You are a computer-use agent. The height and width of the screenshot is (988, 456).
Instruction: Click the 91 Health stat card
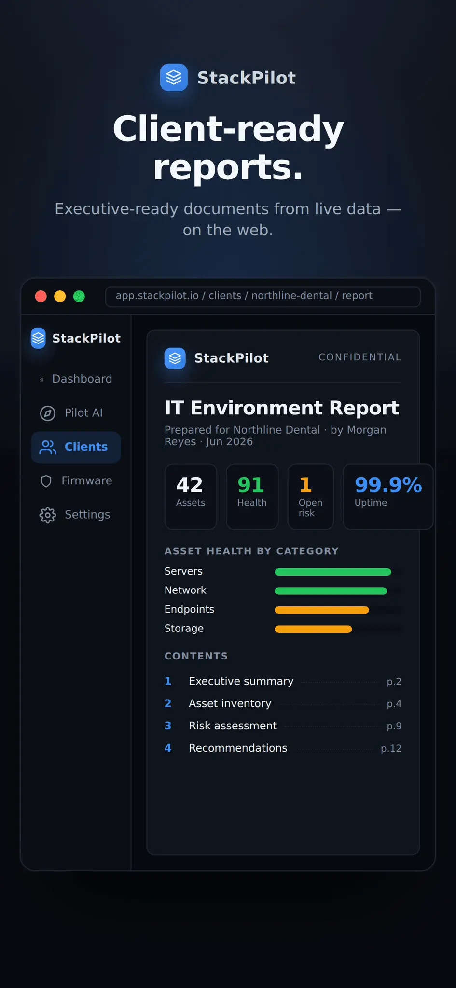[252, 496]
